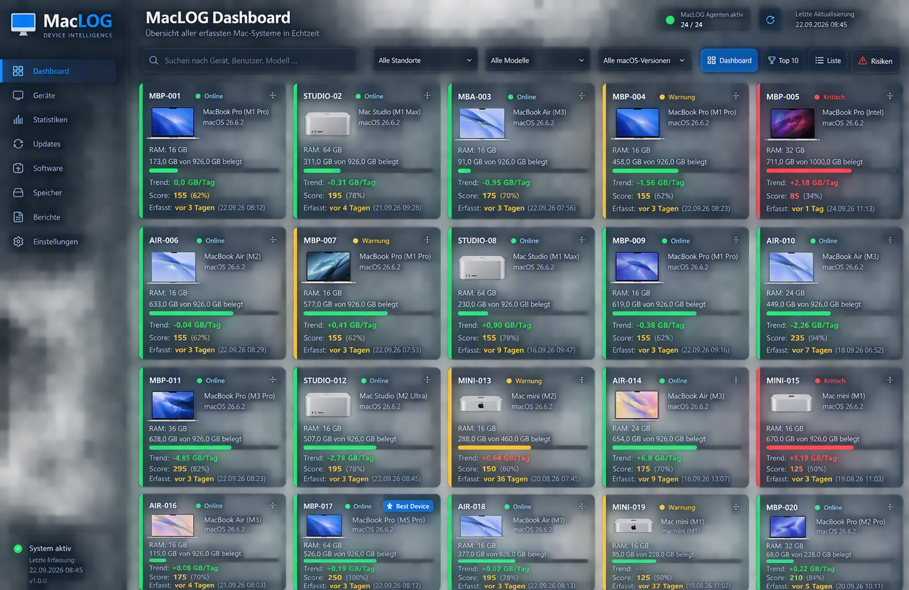The width and height of the screenshot is (909, 590).
Task: Open the MBP-005 card options menu
Action: (x=890, y=96)
